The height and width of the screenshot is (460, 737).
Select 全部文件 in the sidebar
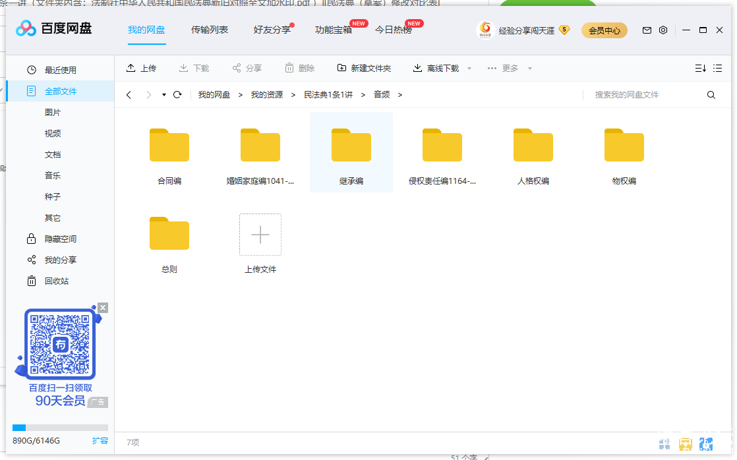click(60, 91)
